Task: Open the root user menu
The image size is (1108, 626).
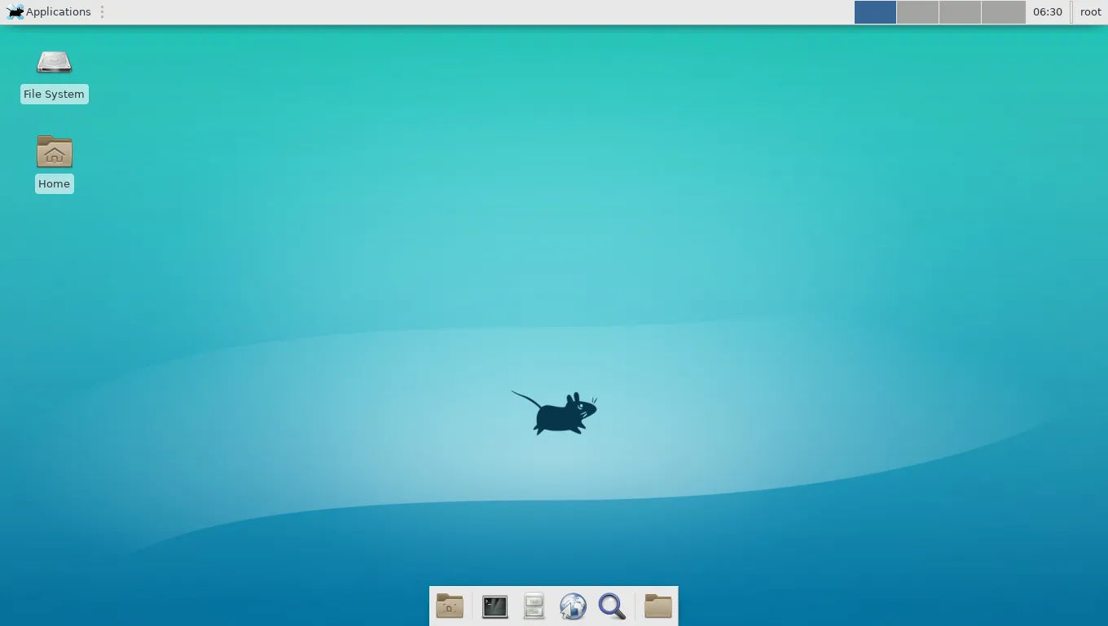Action: tap(1091, 12)
